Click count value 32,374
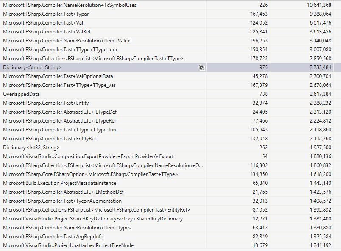The image size is (341, 251). point(260,103)
